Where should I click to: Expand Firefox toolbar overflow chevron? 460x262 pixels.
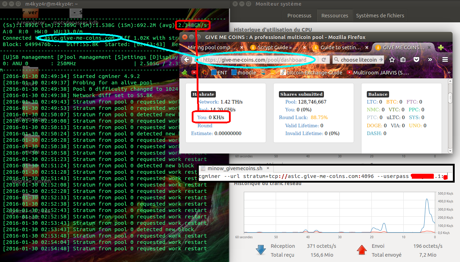[430, 60]
